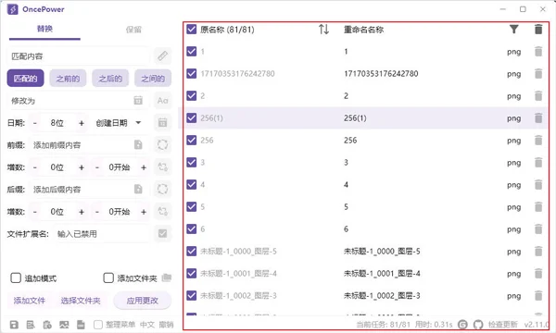
Task: Click the 添加文件 button
Action: pyautogui.click(x=30, y=301)
